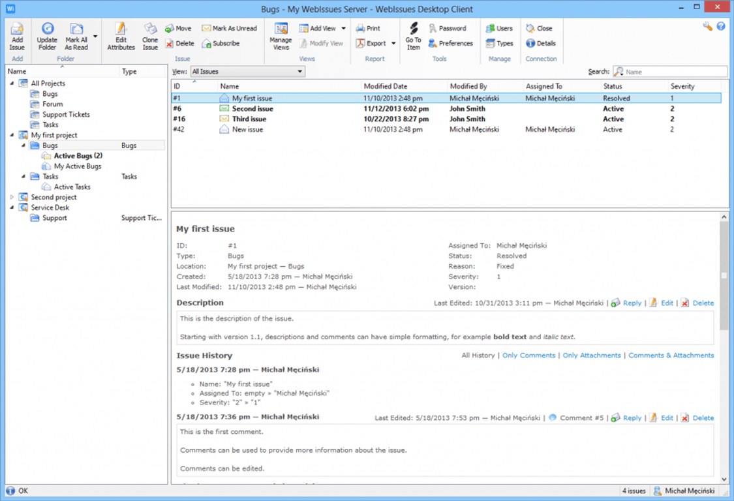734x501 pixels.
Task: Open the View selector showing All Issues
Action: click(x=248, y=71)
